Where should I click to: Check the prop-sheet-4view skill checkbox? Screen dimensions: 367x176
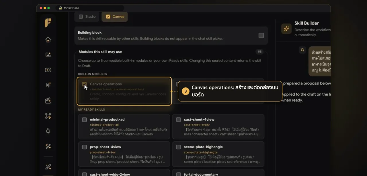(x=84, y=147)
